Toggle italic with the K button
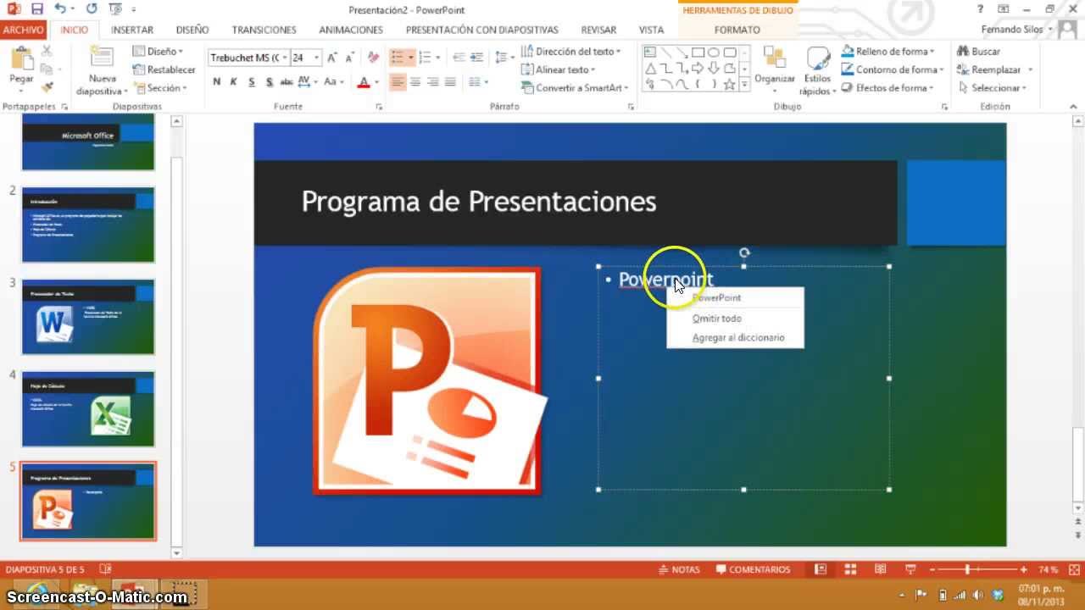 tap(234, 82)
